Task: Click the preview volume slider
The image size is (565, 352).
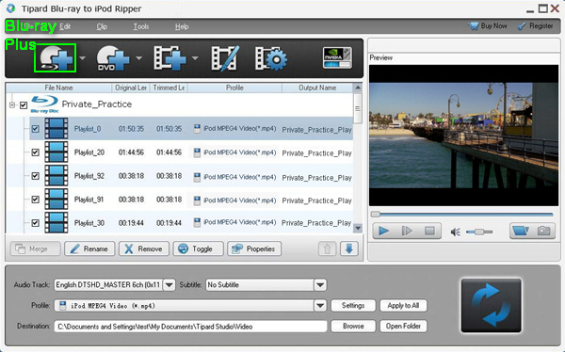Action: (x=479, y=232)
